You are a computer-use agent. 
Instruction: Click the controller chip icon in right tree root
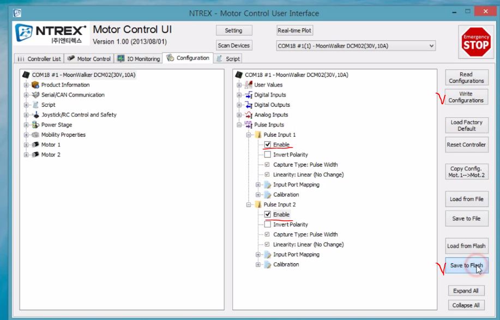click(x=239, y=75)
